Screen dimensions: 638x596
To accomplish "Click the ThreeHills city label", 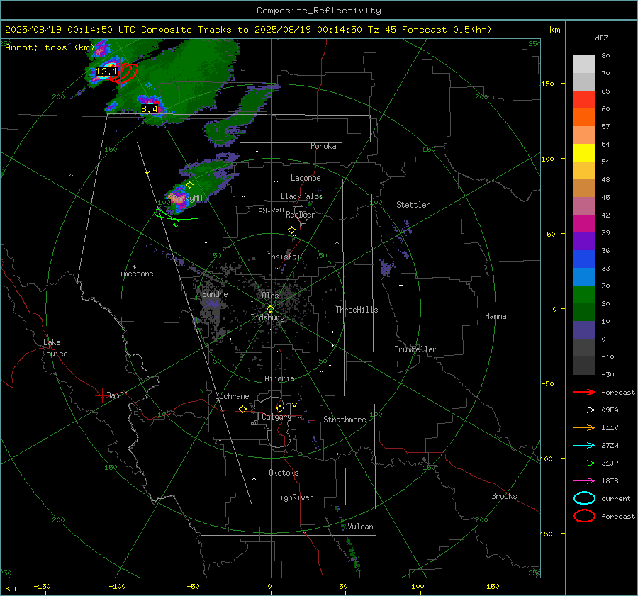I will coord(357,310).
